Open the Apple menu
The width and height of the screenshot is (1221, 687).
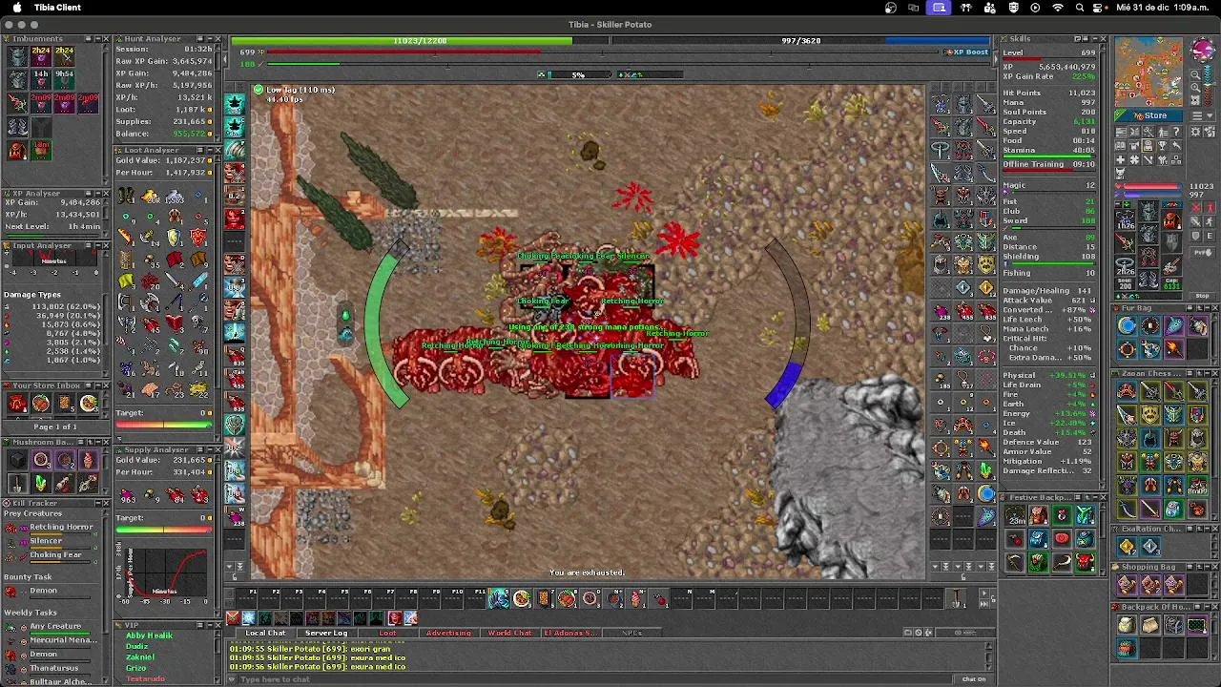(17, 8)
